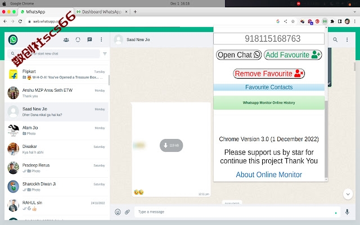Switch to the Dashboard WhatsApp tab
The image size is (360, 225).
(102, 12)
